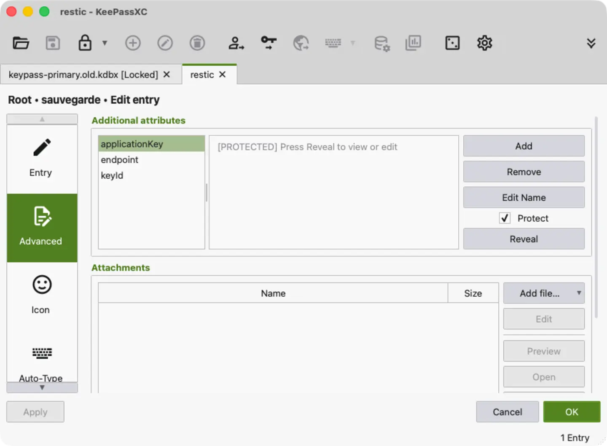The image size is (607, 446).
Task: Select the restic database tab
Action: coord(202,75)
